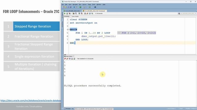Open the Tools menu
This screenshot has width=197, height=110.
tap(94, 5)
